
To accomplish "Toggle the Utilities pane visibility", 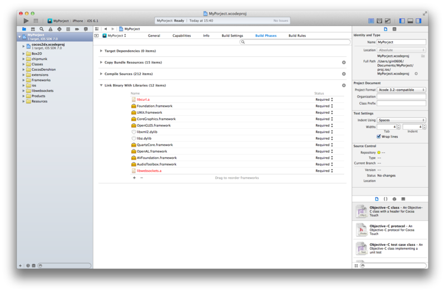I will click(x=419, y=21).
